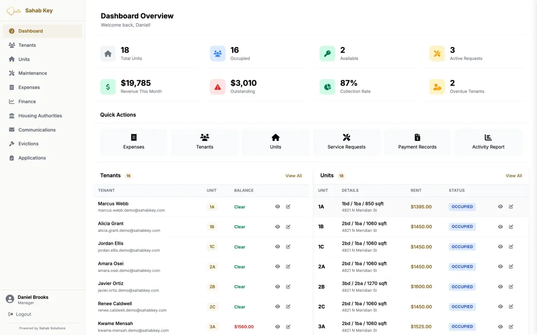Image resolution: width=537 pixels, height=335 pixels.
Task: Open the Activity Report quick action
Action: (x=488, y=142)
